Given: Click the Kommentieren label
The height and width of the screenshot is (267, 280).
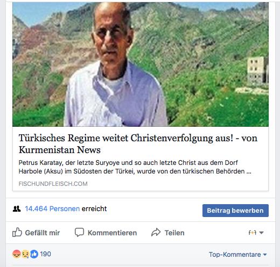Looking at the screenshot, I should pyautogui.click(x=112, y=233).
